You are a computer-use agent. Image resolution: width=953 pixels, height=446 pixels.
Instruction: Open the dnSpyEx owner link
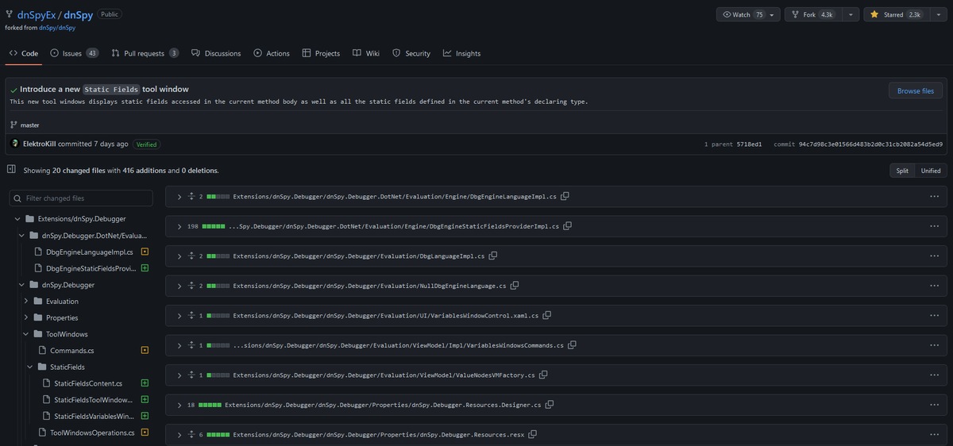point(36,14)
